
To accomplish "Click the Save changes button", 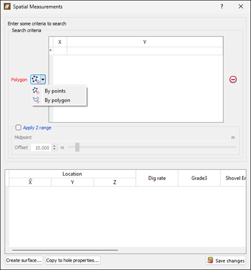I will click(x=226, y=260).
